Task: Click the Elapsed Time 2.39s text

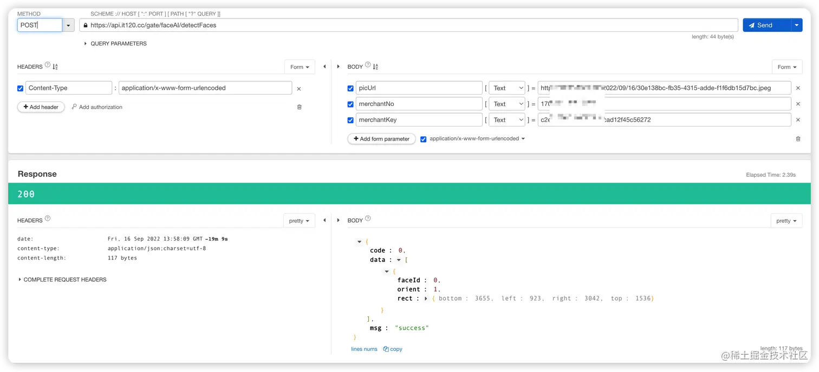Action: (771, 175)
